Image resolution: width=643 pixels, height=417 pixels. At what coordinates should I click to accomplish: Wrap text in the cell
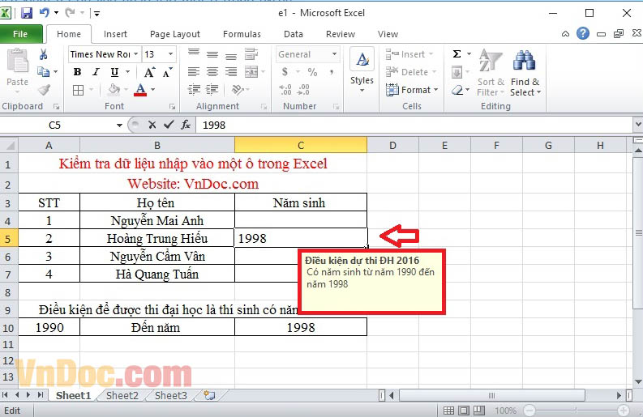(x=251, y=53)
